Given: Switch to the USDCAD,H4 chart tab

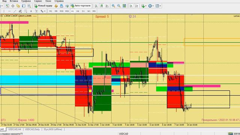Looking at the screenshot, I should 15,129.
